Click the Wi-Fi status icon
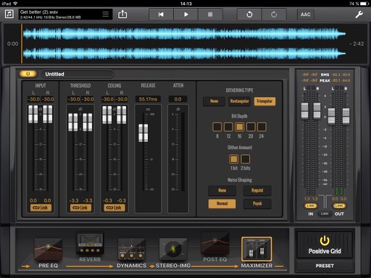The image size is (371, 278). click(x=15, y=4)
